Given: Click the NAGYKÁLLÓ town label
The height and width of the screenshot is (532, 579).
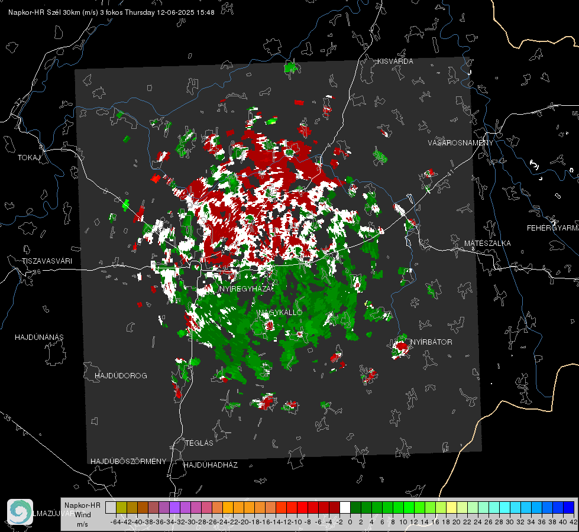Looking at the screenshot, I should [280, 312].
